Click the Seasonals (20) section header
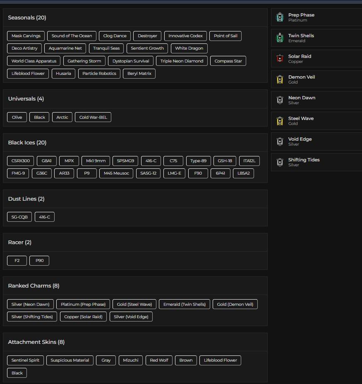The height and width of the screenshot is (384, 362). coord(27,18)
